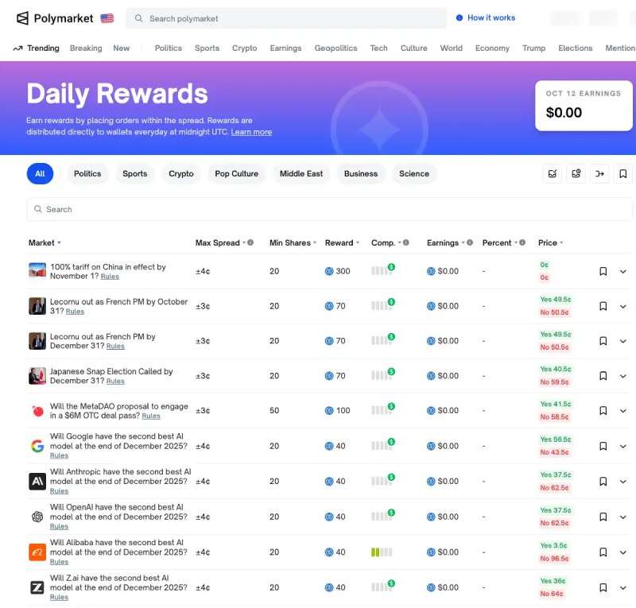Bookmark the OpenAI second best AI market
Viewport: 636px width, 608px height.
coord(603,517)
